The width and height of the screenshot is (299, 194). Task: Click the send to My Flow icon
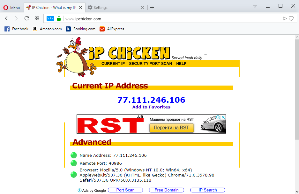[285, 18]
